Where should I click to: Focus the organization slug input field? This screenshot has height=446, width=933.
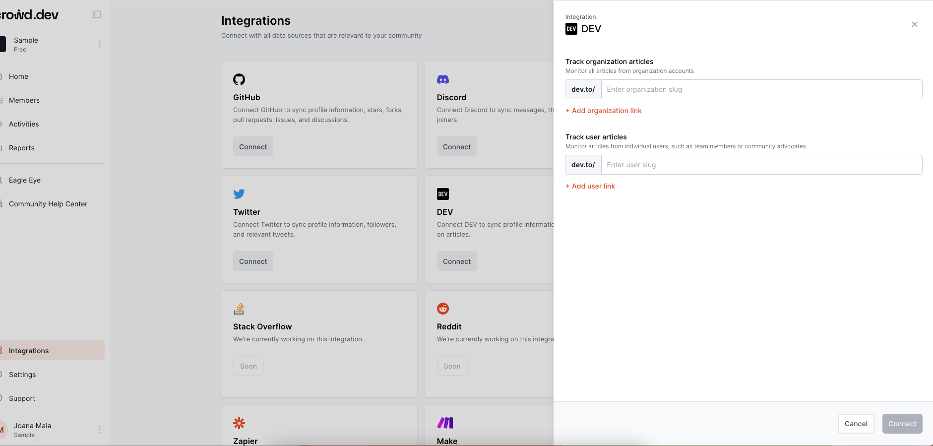[x=762, y=89]
